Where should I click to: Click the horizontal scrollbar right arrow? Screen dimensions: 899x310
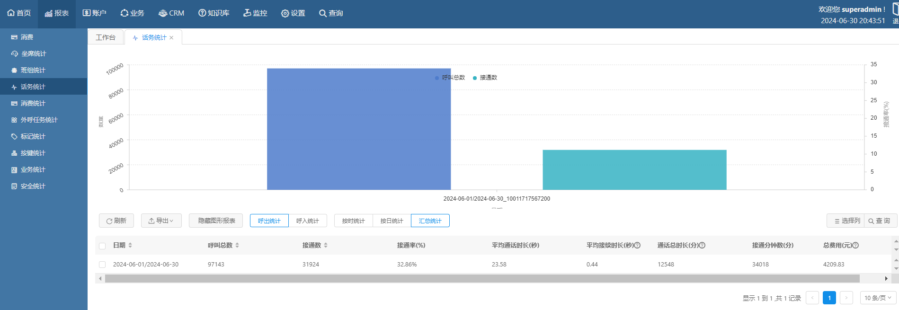886,279
